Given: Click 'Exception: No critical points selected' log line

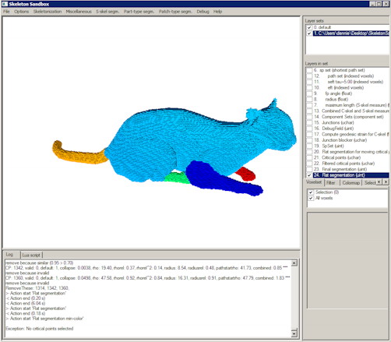Looking at the screenshot, I should pyautogui.click(x=40, y=329).
